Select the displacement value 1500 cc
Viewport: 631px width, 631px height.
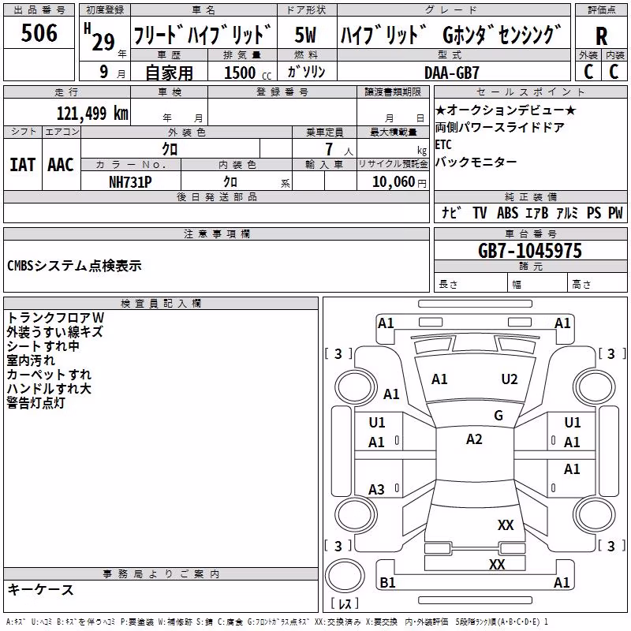pyautogui.click(x=248, y=73)
